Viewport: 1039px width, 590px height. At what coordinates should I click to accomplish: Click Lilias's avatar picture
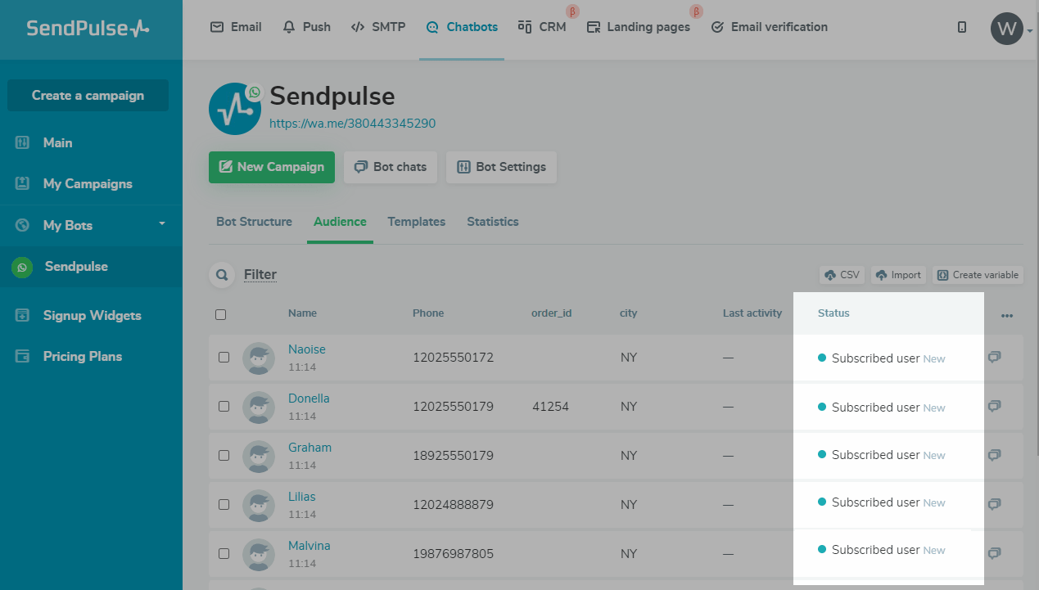point(259,506)
